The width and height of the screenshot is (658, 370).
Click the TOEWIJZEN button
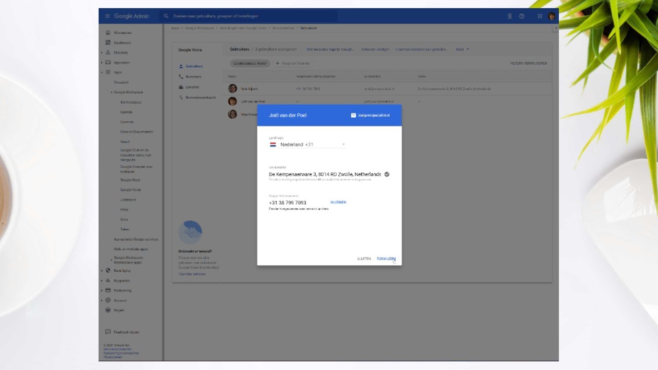coord(386,259)
